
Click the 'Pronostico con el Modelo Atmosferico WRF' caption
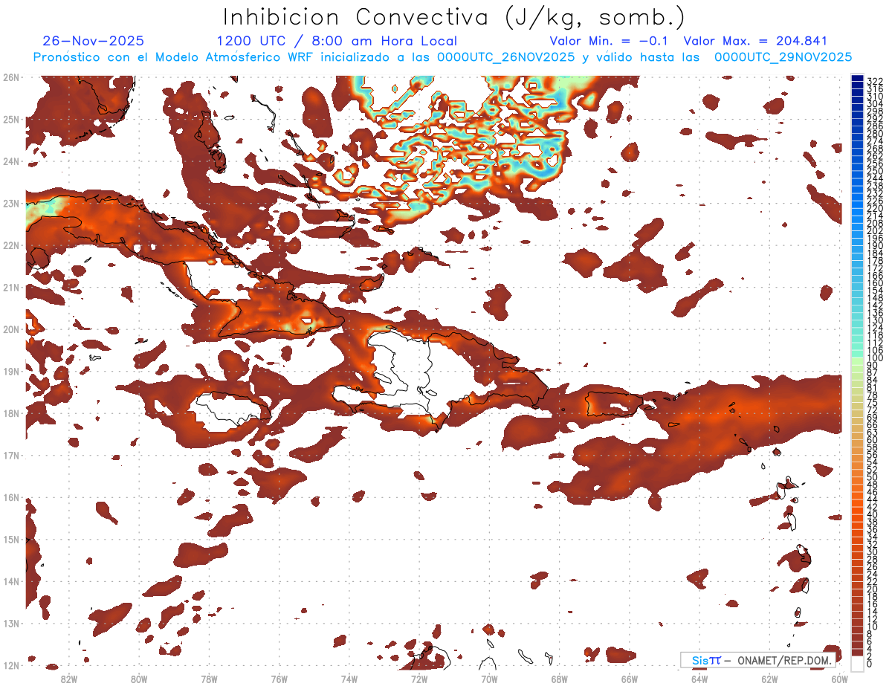point(175,57)
